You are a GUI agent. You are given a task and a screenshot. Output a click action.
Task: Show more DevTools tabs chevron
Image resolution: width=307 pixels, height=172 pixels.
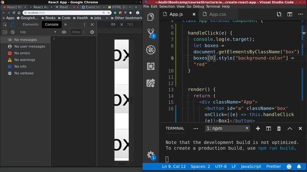[65, 24]
